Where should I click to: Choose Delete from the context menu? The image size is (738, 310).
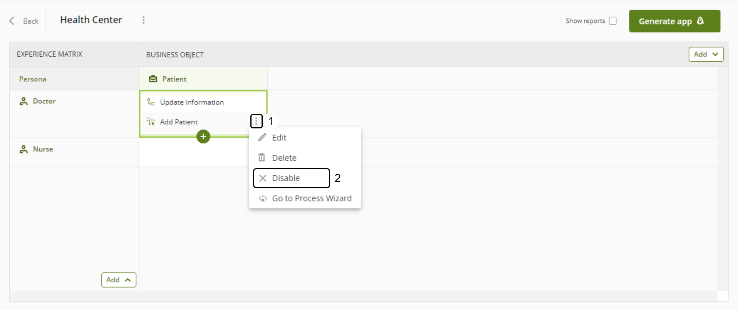[284, 158]
